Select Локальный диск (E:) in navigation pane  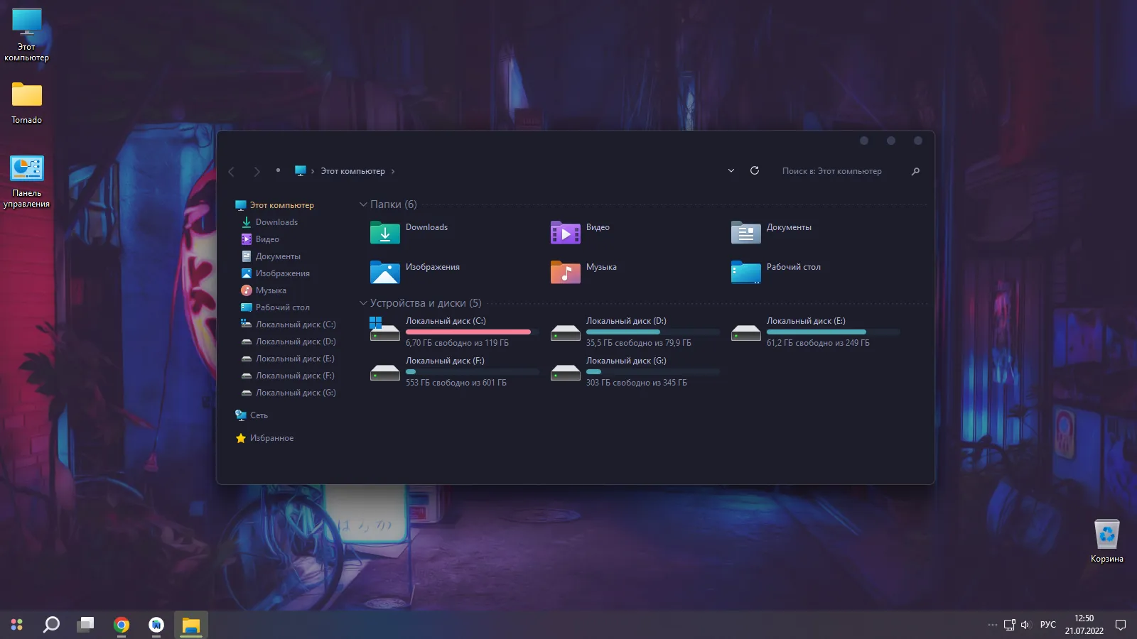pos(288,359)
